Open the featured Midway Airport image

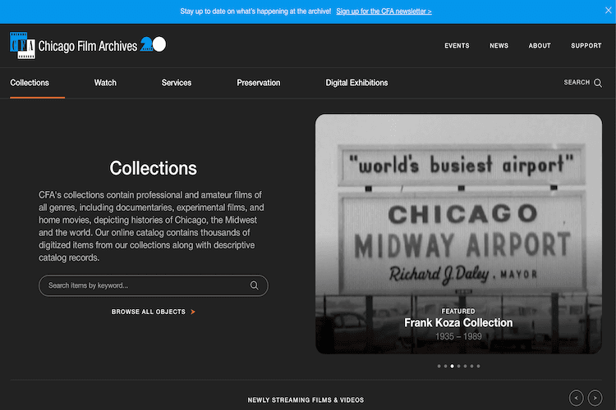tap(458, 234)
